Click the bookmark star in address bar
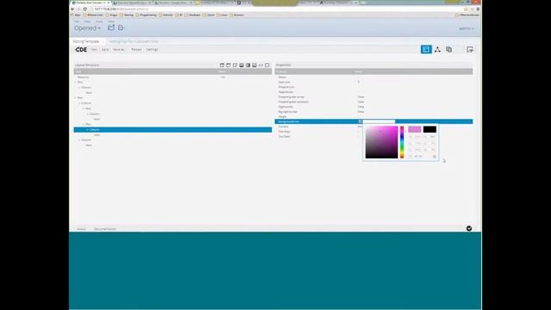 pos(466,9)
